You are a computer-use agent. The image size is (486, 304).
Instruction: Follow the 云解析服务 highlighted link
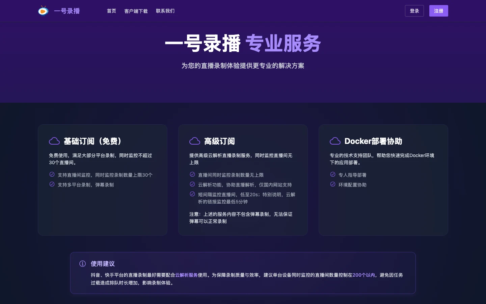click(186, 275)
